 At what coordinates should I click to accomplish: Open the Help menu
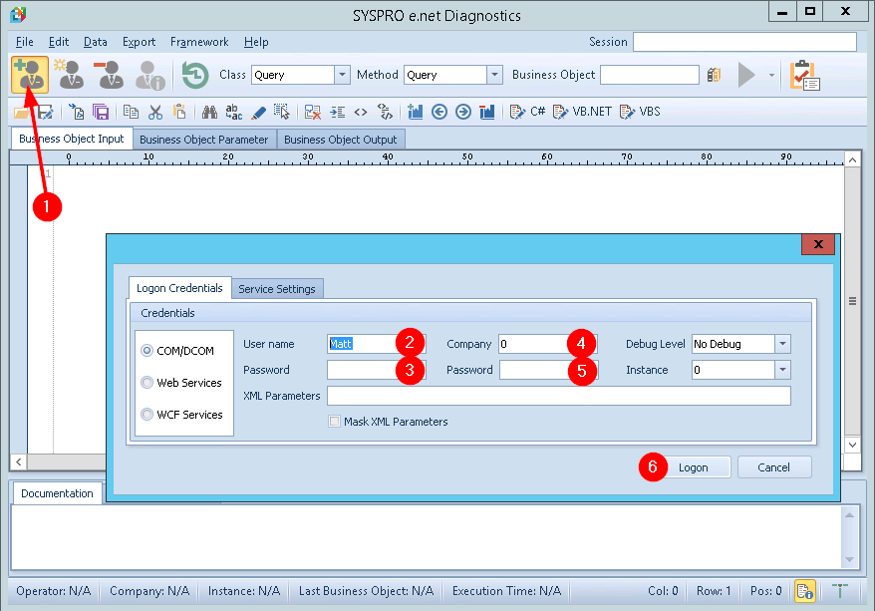(x=256, y=42)
